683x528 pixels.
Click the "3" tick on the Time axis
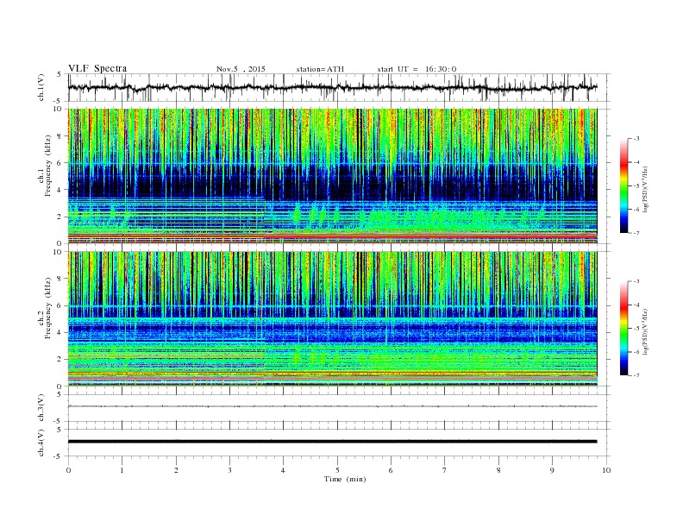tap(229, 470)
